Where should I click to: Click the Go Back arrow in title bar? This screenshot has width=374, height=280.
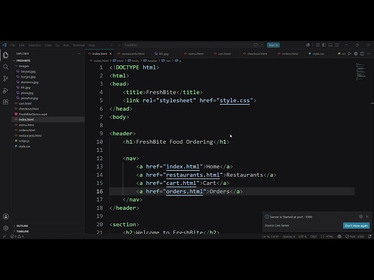(112, 45)
